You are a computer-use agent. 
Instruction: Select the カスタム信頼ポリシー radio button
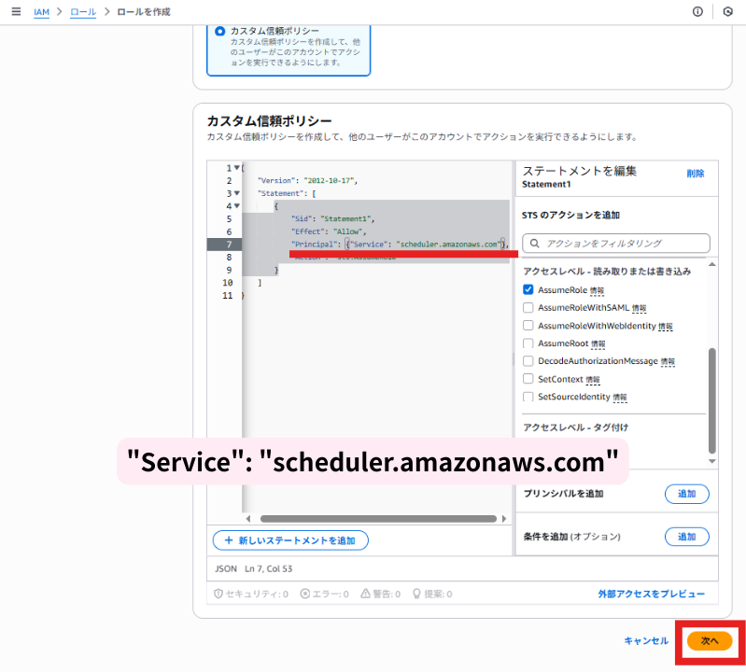pyautogui.click(x=219, y=31)
